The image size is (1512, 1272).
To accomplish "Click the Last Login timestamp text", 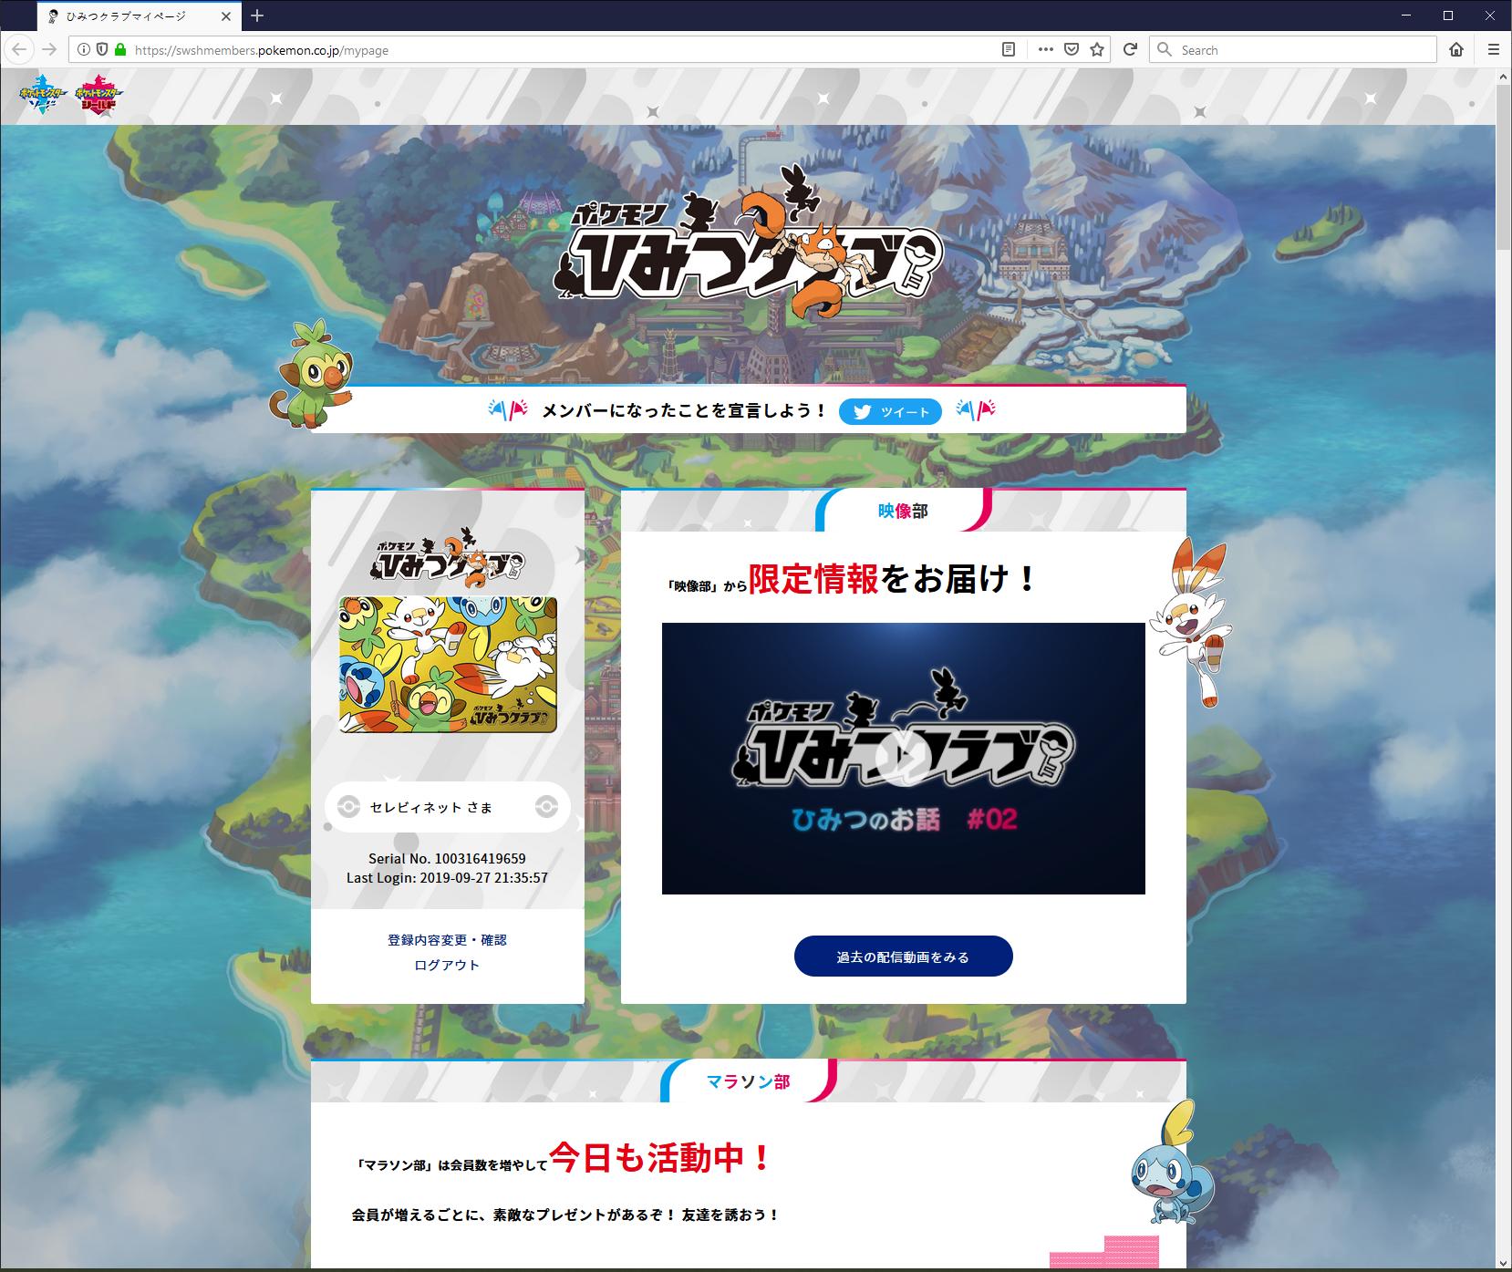I will pyautogui.click(x=447, y=878).
